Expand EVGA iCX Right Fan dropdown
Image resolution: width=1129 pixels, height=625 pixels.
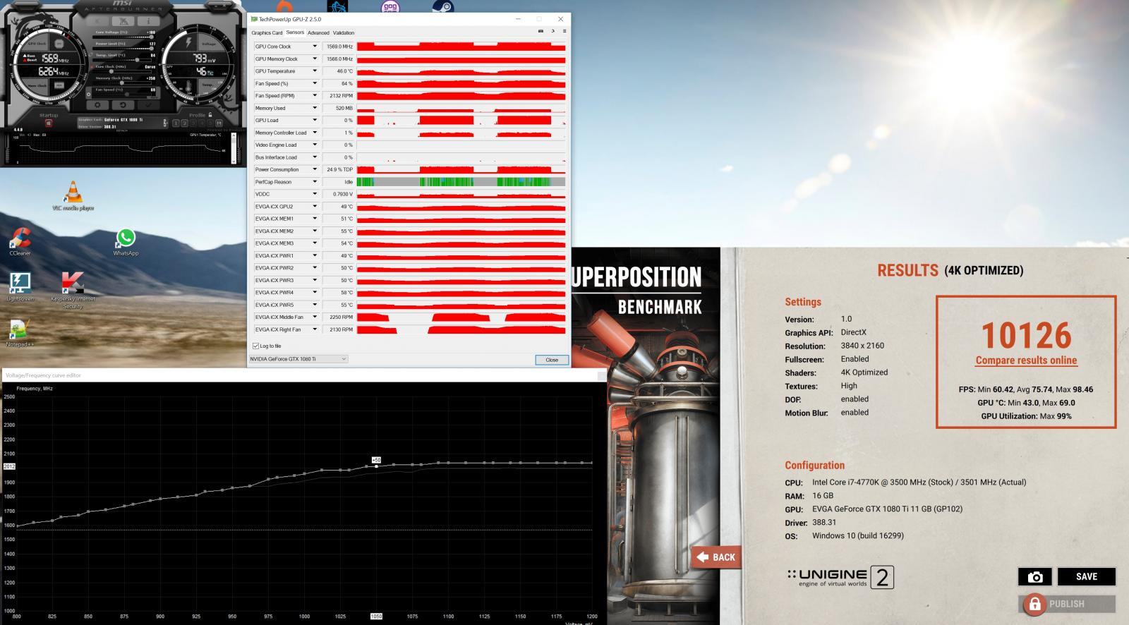pyautogui.click(x=315, y=329)
